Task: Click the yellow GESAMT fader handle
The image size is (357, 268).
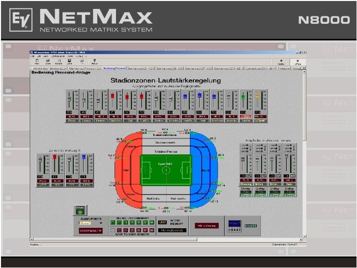Action: 257,95
